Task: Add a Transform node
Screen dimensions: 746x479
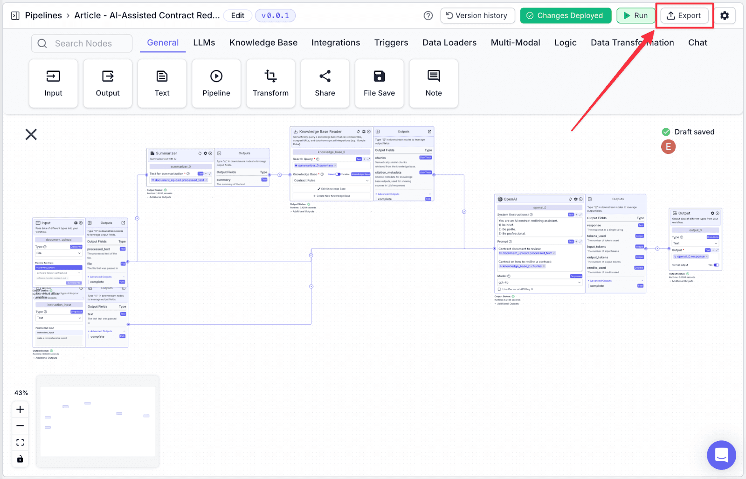Action: coord(270,83)
